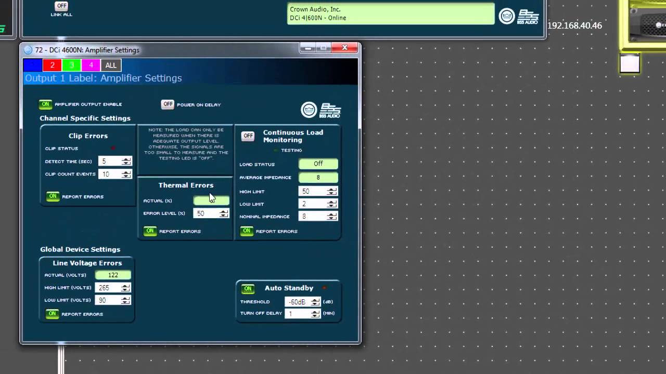This screenshot has height=374, width=666.
Task: Decrease thermal Error Level with down arrow
Action: coord(224,216)
